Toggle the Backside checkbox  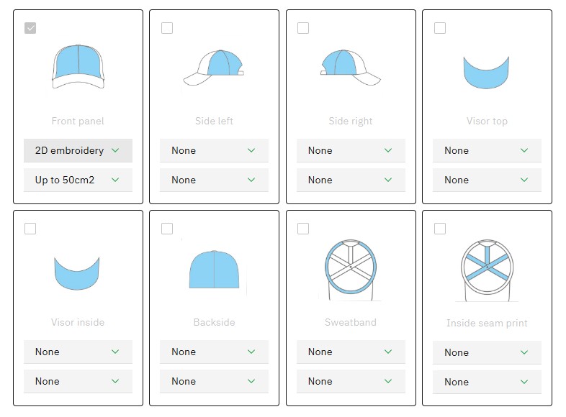point(167,229)
